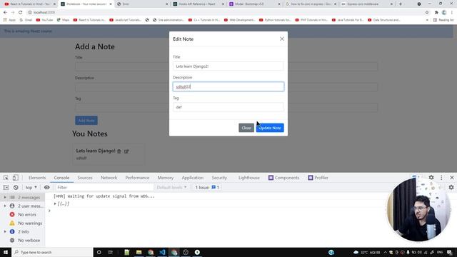This screenshot has height=257, width=457.
Task: Open the Memory tab
Action: (165, 178)
